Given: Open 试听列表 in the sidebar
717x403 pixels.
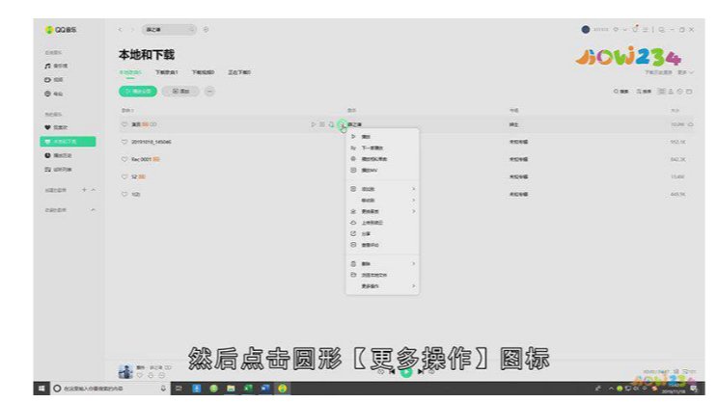Looking at the screenshot, I should click(58, 170).
